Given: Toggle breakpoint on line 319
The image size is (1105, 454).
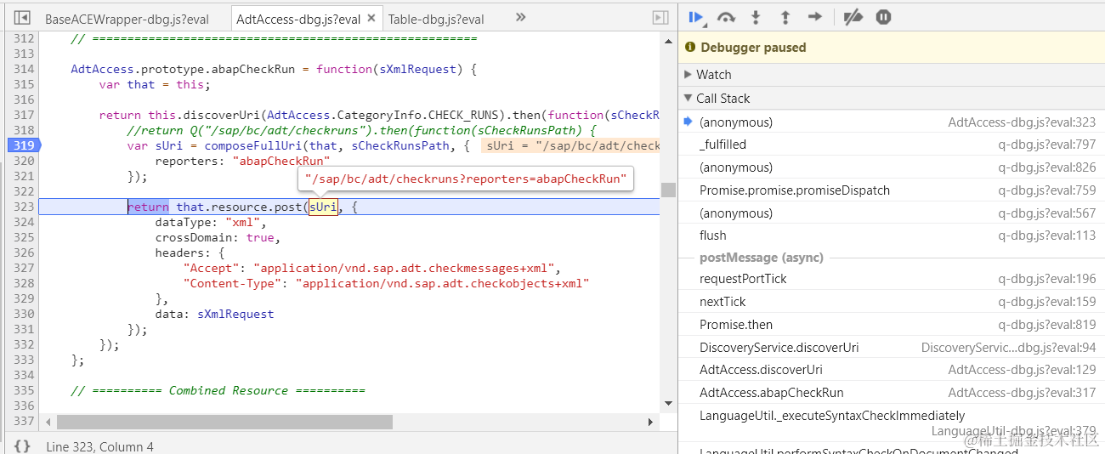Looking at the screenshot, I should tap(23, 145).
